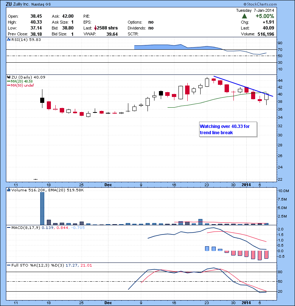Click the Options label
295x306 pixels.
point(135,22)
